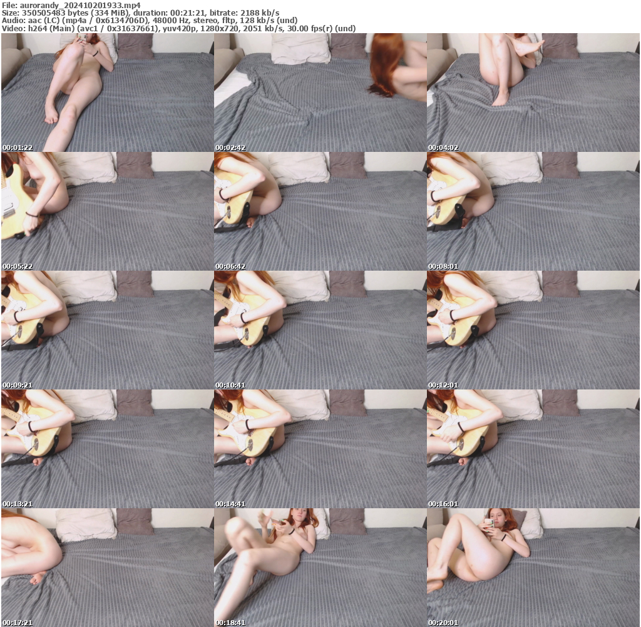641x627 pixels.
Task: Open the thumbnail at 00:04:02
Action: coord(534,93)
